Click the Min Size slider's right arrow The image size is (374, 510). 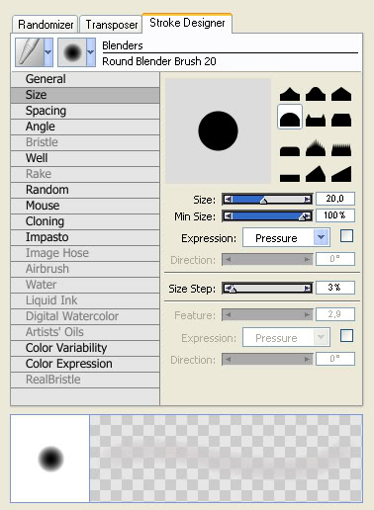(308, 216)
